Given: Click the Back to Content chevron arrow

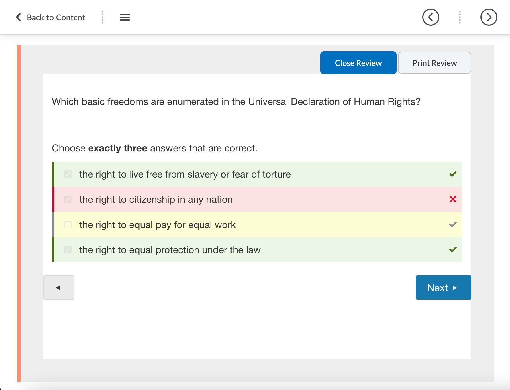Looking at the screenshot, I should tap(18, 17).
